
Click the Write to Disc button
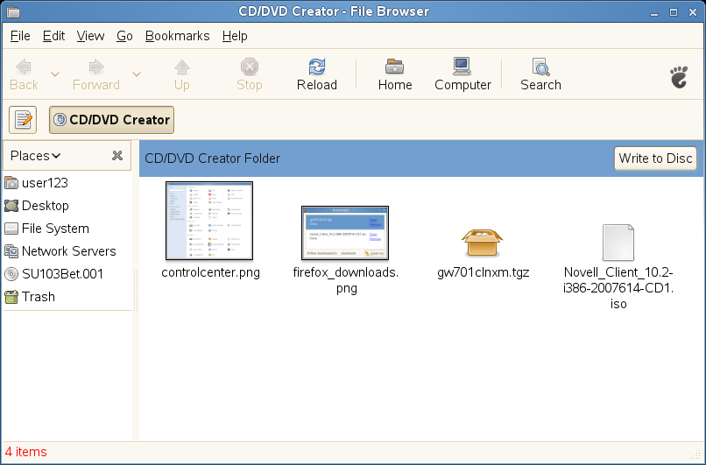(x=655, y=159)
